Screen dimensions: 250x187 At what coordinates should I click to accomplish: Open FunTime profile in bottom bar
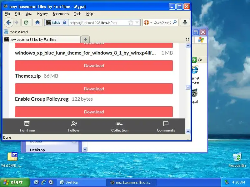coord(27,127)
